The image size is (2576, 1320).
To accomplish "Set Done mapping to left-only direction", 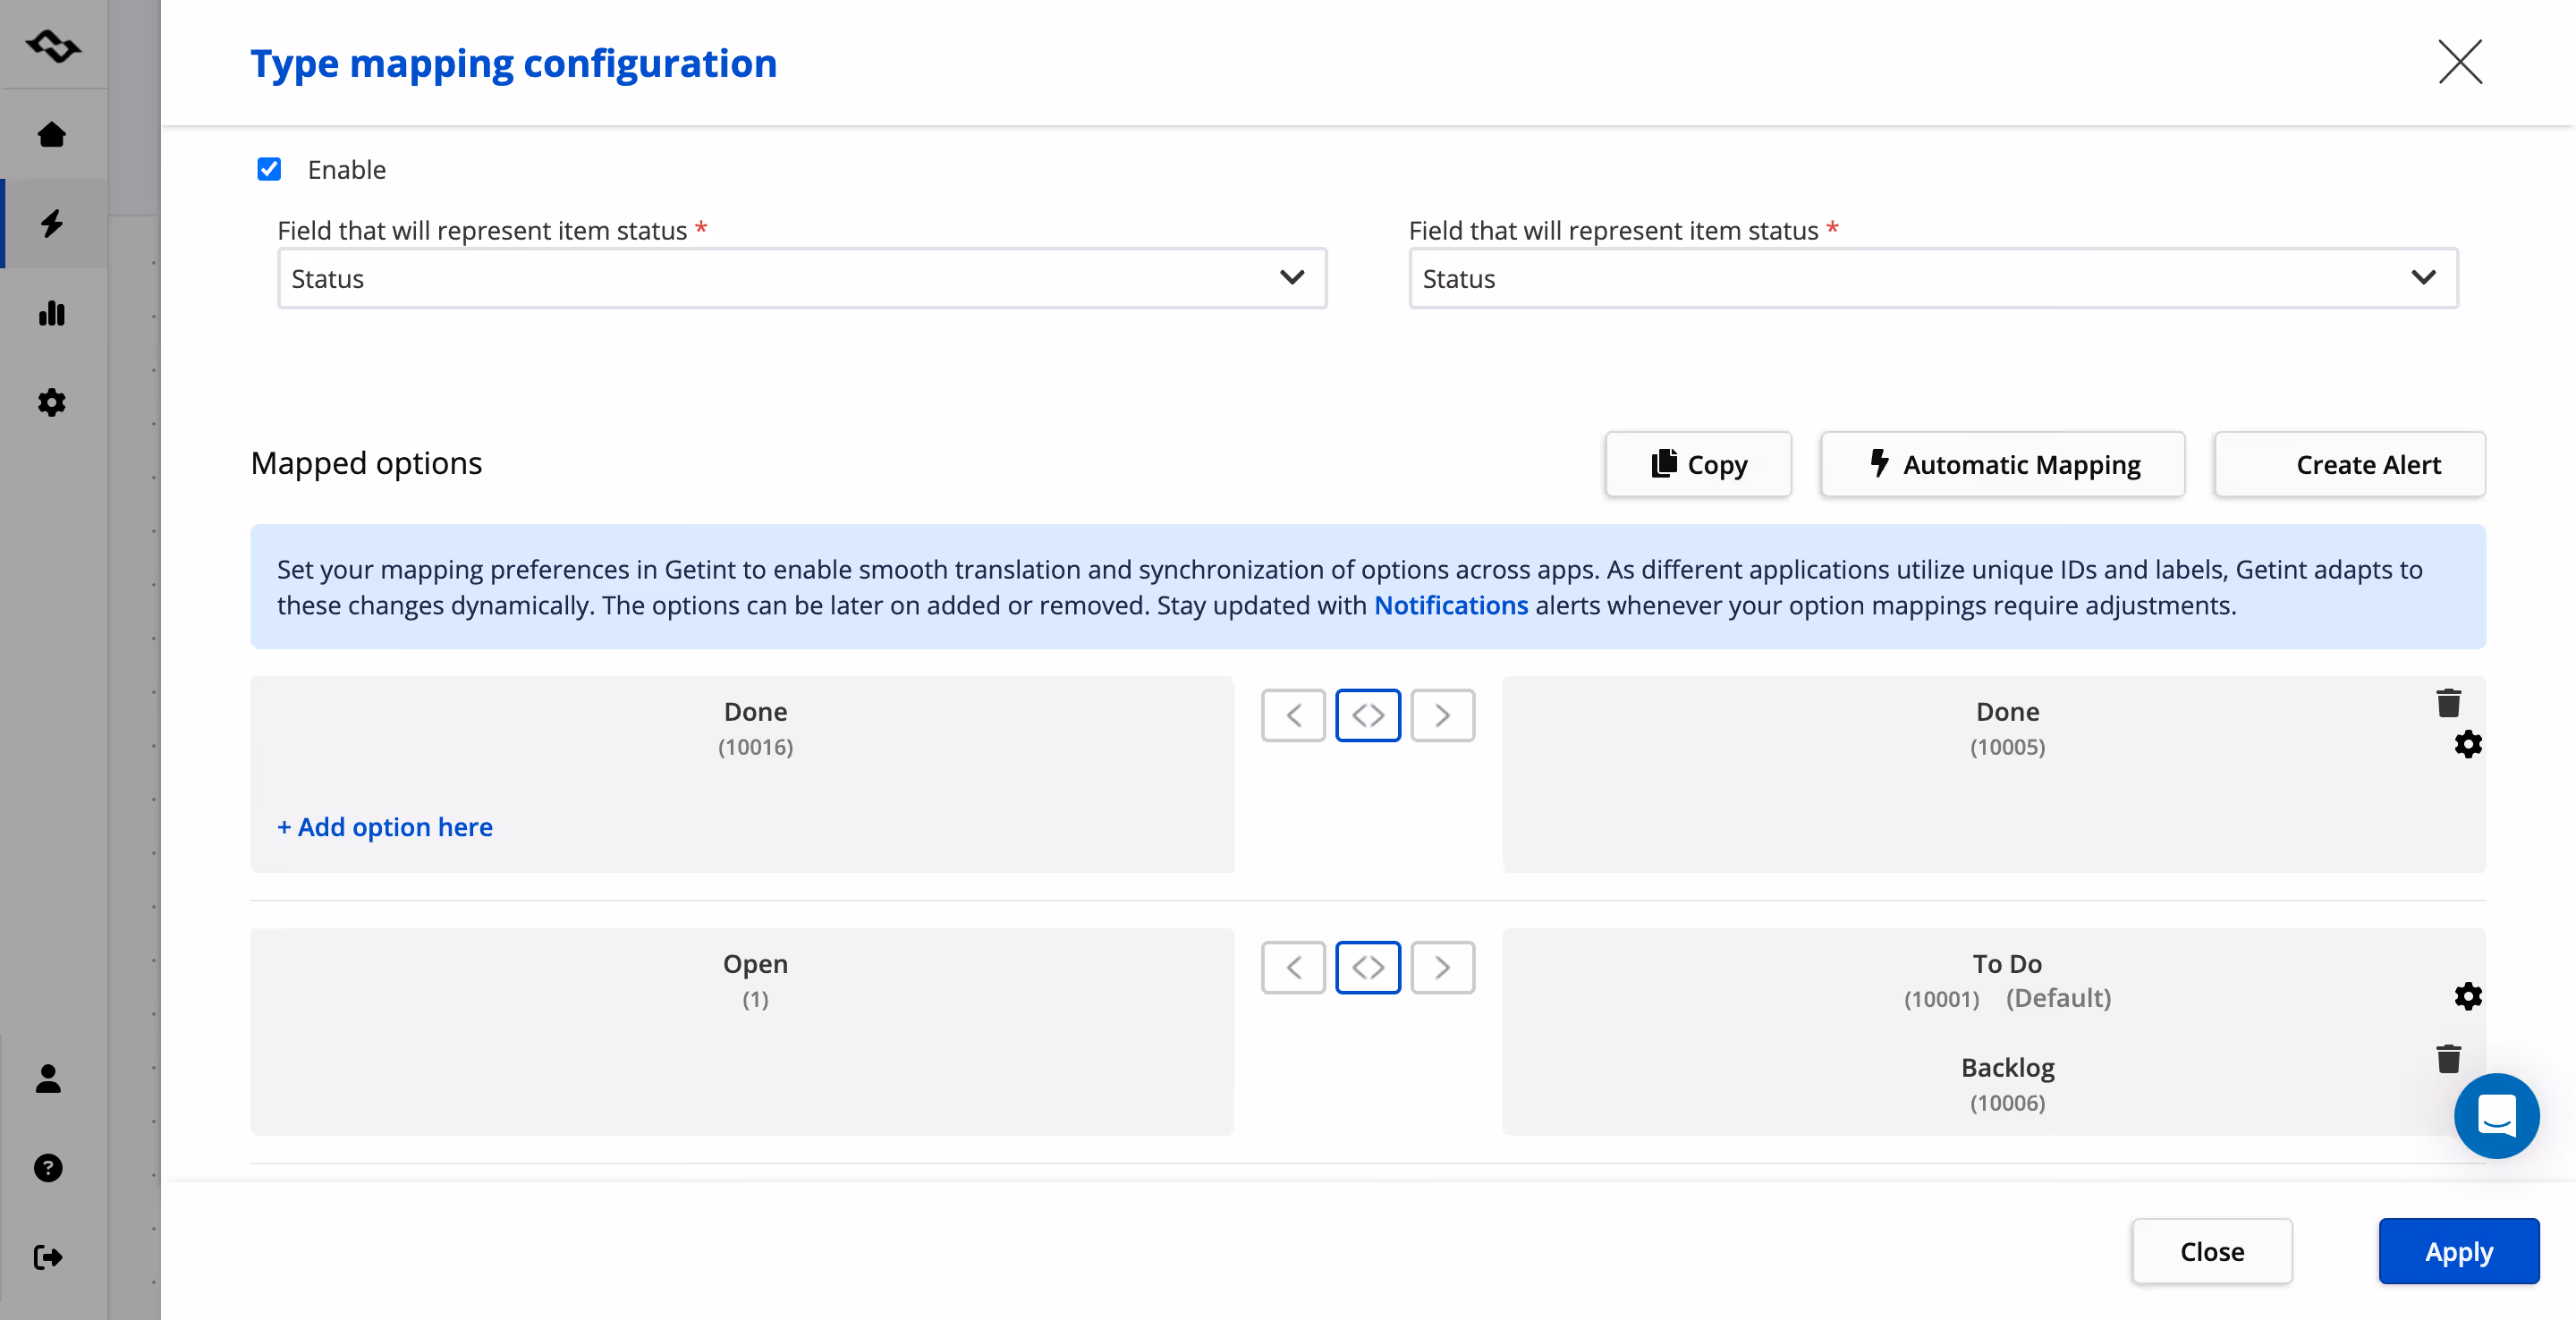I will [1293, 715].
